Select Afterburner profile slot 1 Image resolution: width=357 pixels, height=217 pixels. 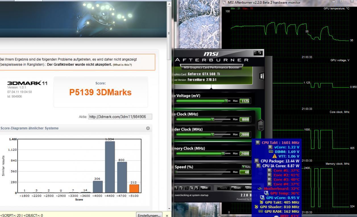click(x=177, y=188)
